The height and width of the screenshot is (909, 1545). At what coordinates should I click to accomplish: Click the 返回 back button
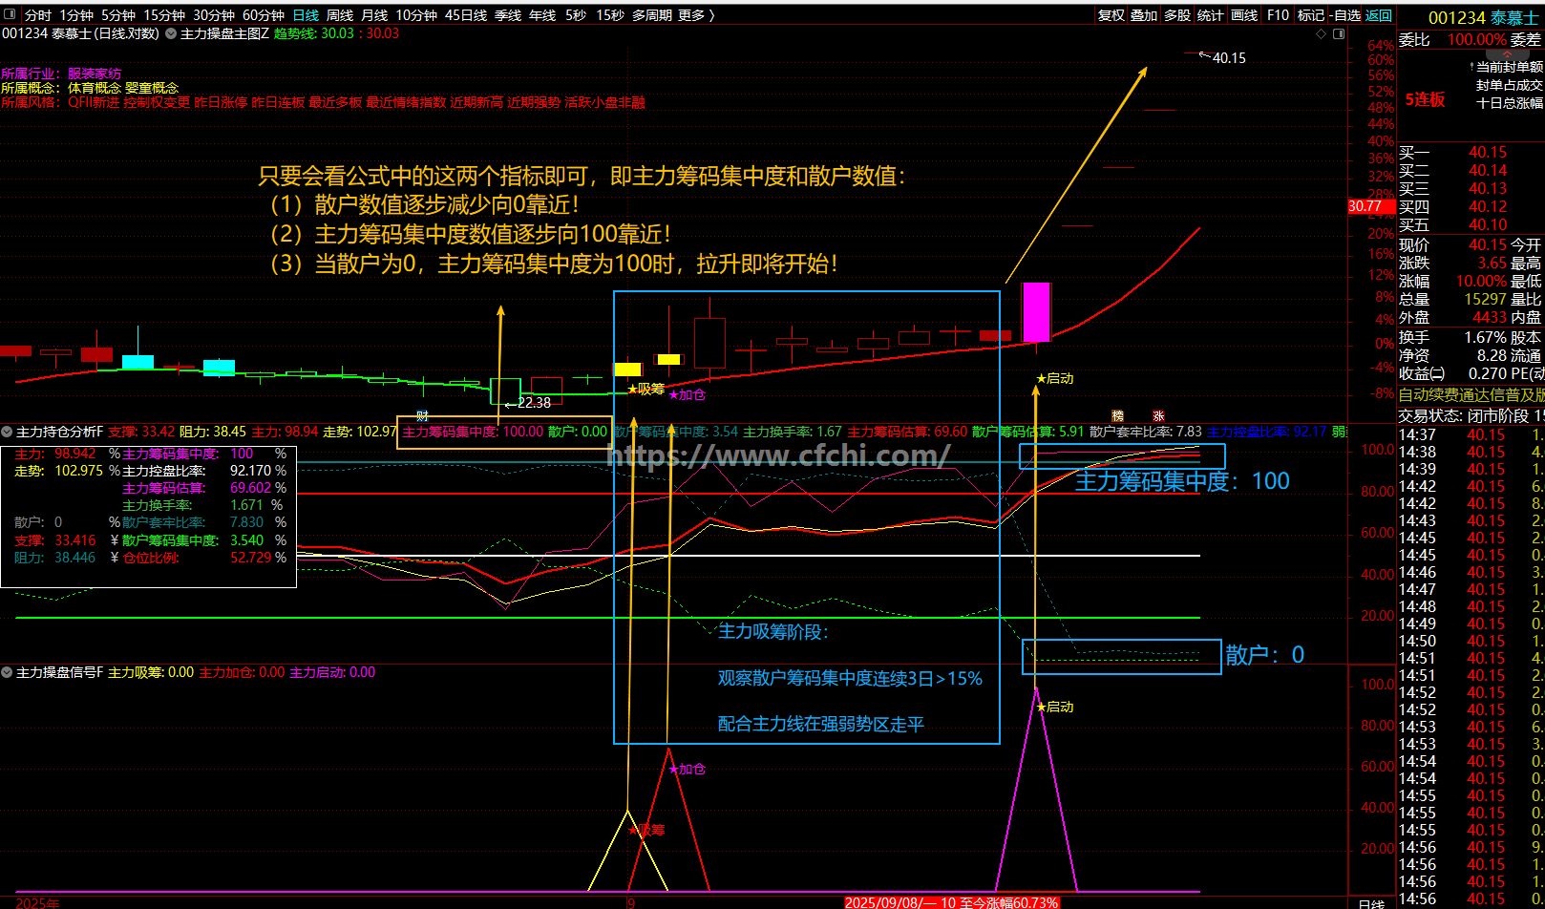click(x=1379, y=15)
